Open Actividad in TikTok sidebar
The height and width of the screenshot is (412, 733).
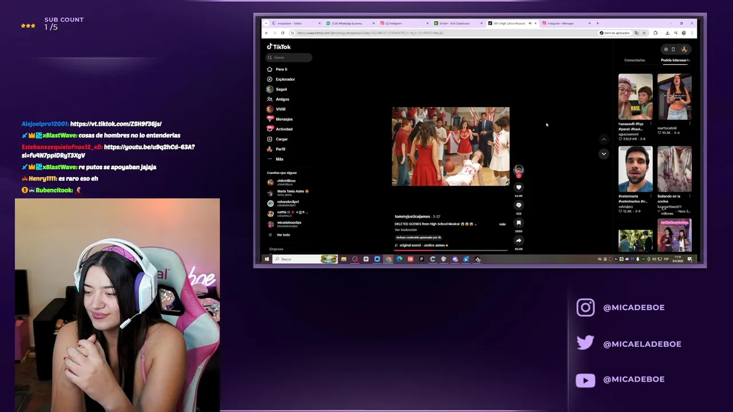pos(279,129)
